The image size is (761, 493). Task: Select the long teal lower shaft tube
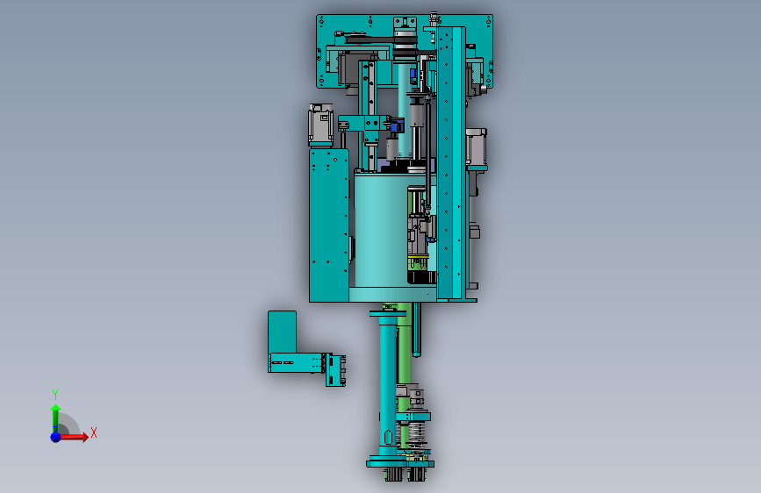point(388,384)
